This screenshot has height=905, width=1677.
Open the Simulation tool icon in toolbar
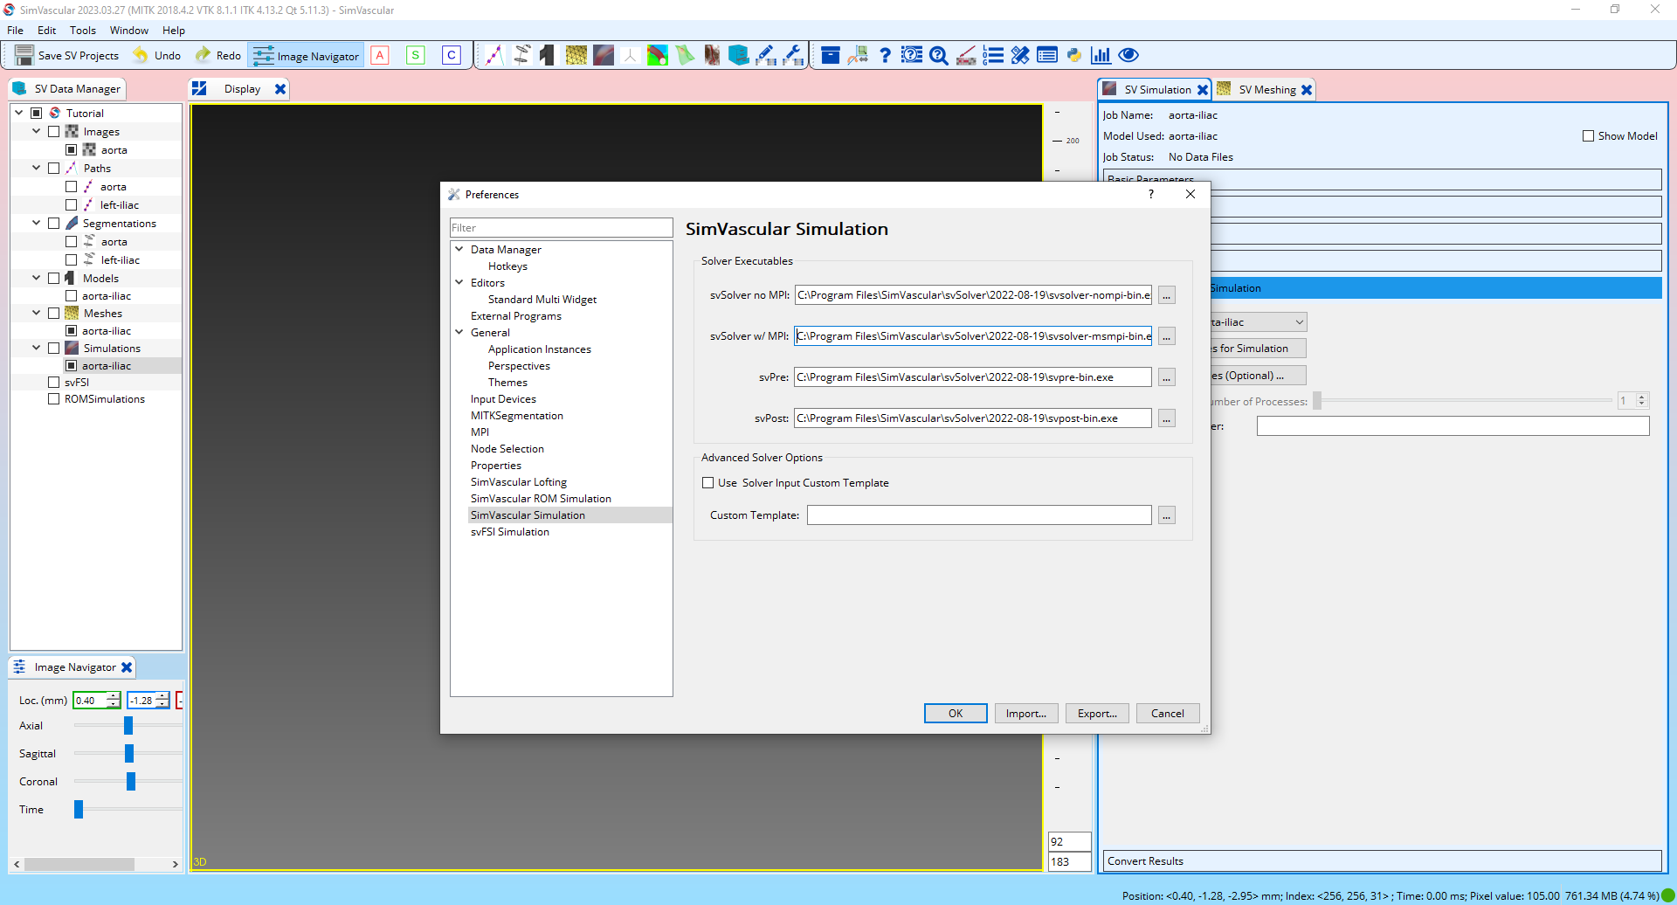tap(603, 55)
